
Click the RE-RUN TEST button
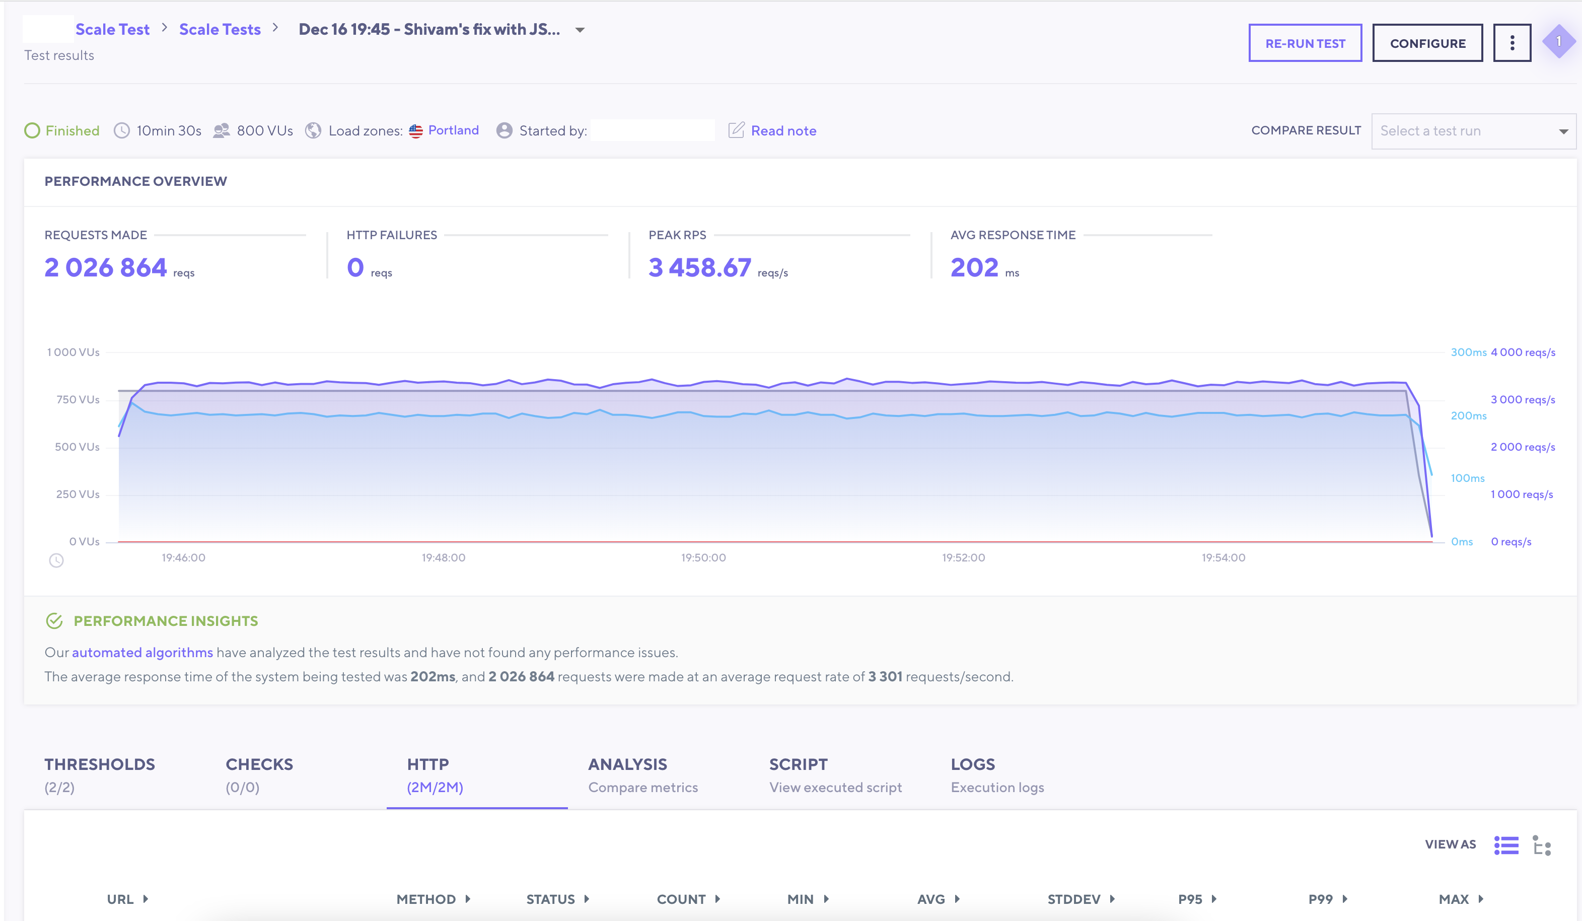(x=1305, y=43)
